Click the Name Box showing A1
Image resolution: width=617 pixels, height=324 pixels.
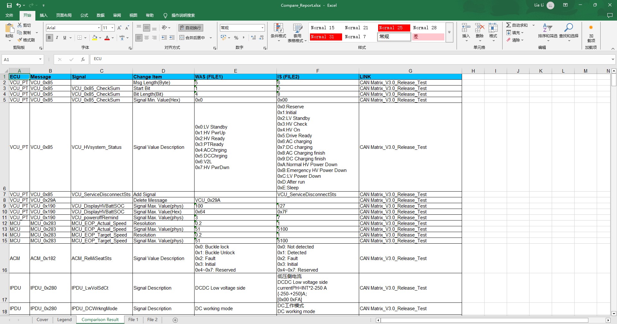19,59
